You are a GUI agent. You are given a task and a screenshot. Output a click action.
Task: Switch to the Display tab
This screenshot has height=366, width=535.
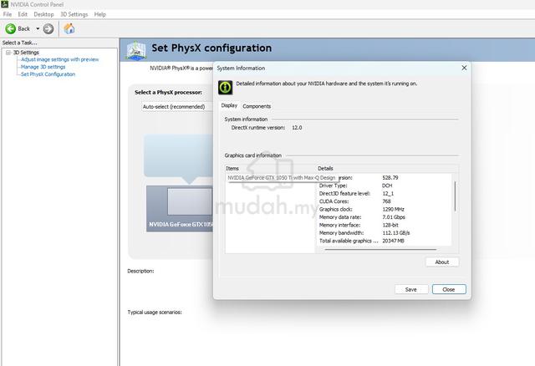229,106
